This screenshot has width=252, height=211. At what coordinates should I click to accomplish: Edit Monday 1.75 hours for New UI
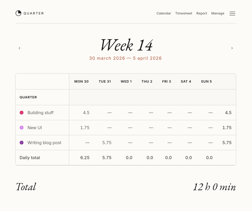pyautogui.click(x=85, y=128)
